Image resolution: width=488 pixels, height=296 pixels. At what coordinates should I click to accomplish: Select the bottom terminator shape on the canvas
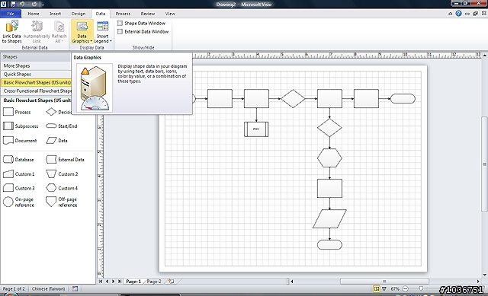tap(329, 245)
